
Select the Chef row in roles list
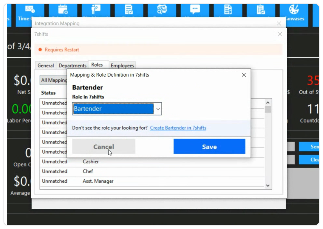[x=88, y=171]
